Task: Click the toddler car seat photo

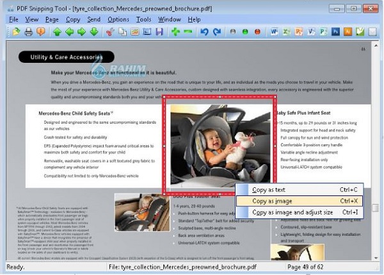Action: tap(142, 212)
